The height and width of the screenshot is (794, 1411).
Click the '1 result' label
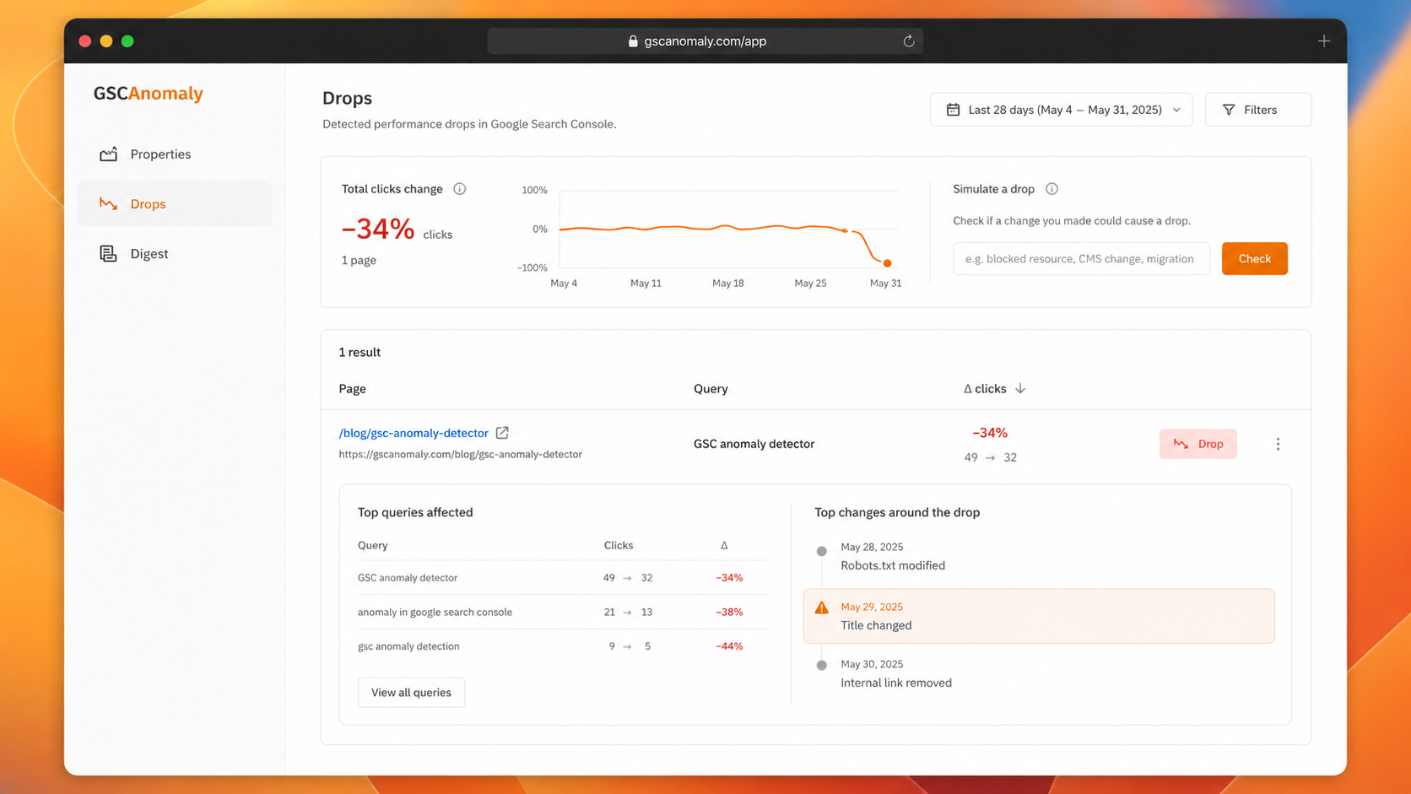click(360, 353)
